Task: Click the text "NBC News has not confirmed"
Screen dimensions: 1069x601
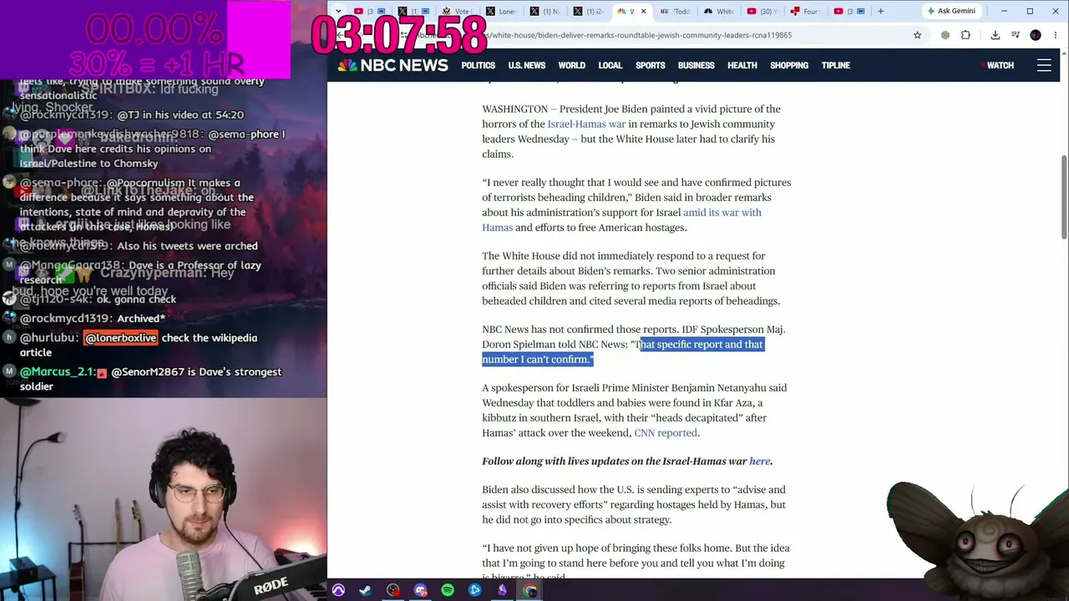Action: click(x=547, y=330)
